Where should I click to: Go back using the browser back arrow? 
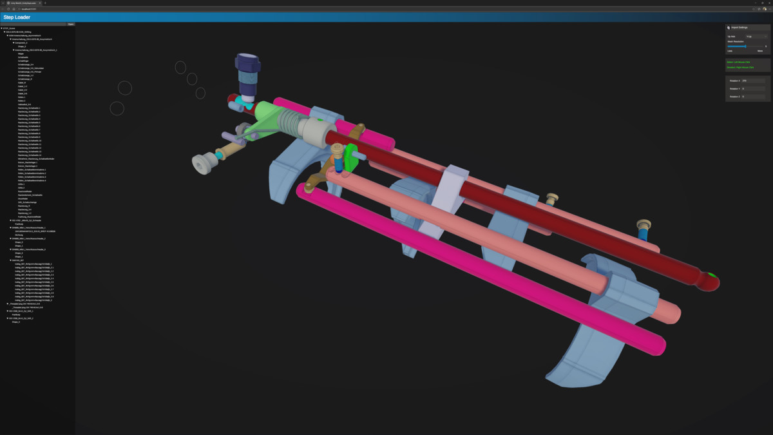3,9
